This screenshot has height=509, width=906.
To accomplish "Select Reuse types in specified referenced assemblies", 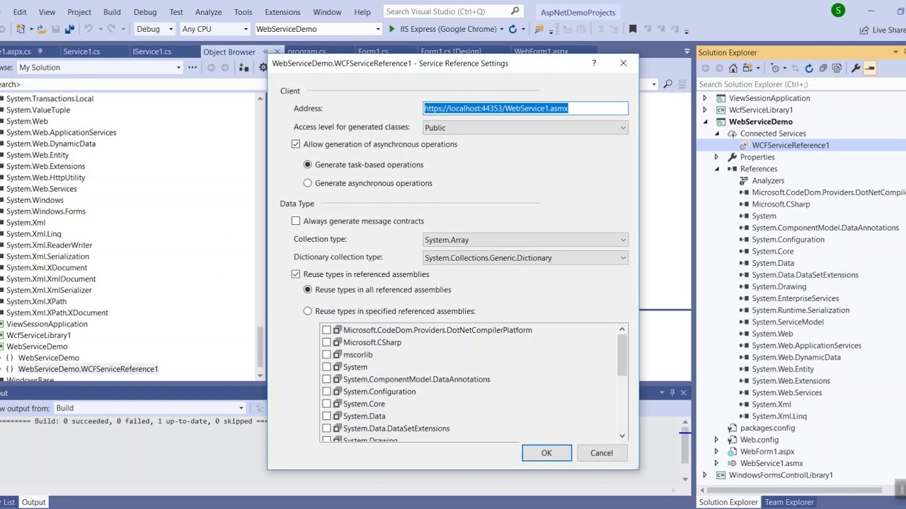I will point(307,311).
